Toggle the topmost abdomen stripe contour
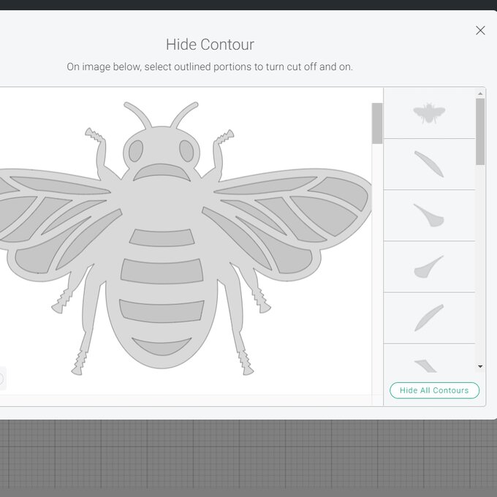Image resolution: width=497 pixels, height=497 pixels. 161,238
